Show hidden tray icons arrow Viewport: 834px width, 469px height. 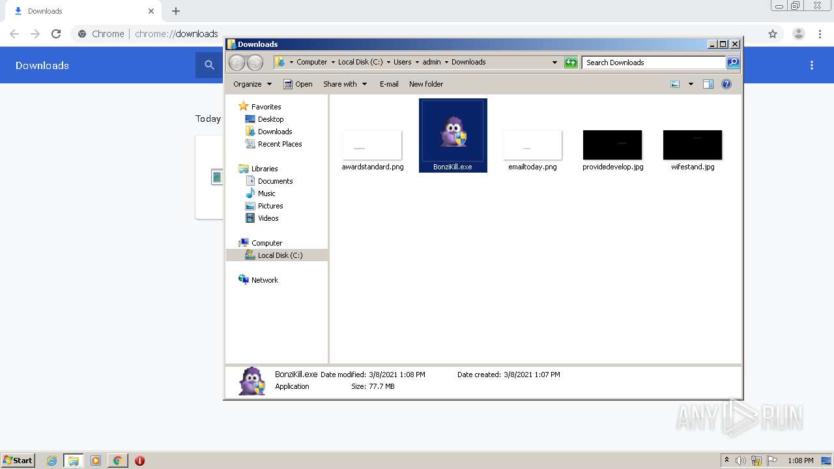[x=726, y=461]
